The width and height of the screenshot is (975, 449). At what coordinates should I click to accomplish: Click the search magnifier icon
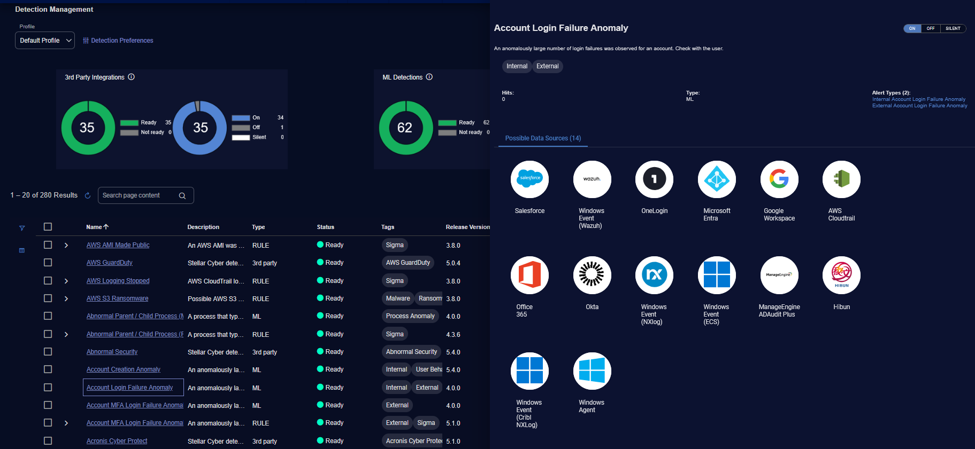tap(182, 195)
